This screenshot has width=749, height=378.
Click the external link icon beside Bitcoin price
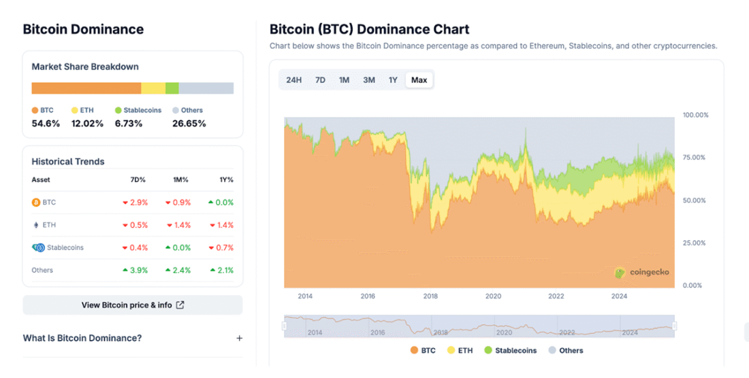tap(180, 305)
